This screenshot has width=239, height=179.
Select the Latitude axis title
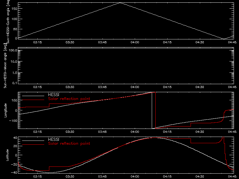[x=7, y=155]
